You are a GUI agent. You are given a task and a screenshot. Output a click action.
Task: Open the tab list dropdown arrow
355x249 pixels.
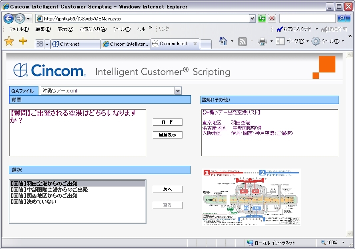tap(47, 44)
